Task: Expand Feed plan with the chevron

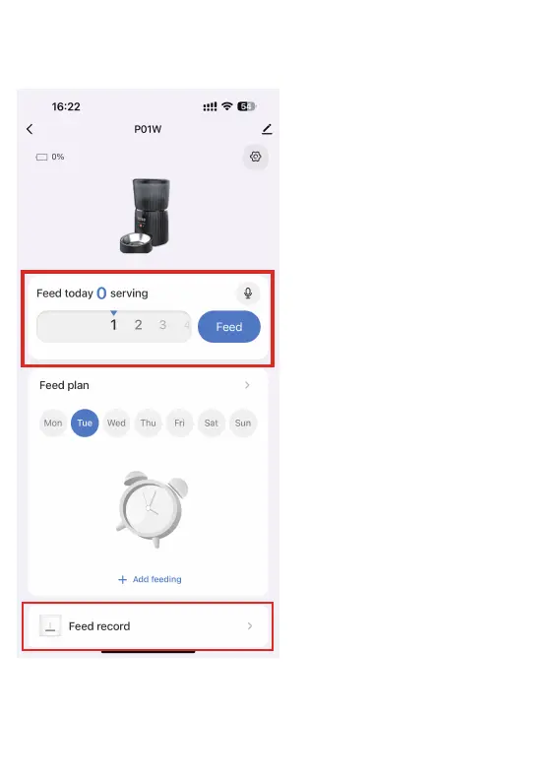Action: click(x=247, y=385)
